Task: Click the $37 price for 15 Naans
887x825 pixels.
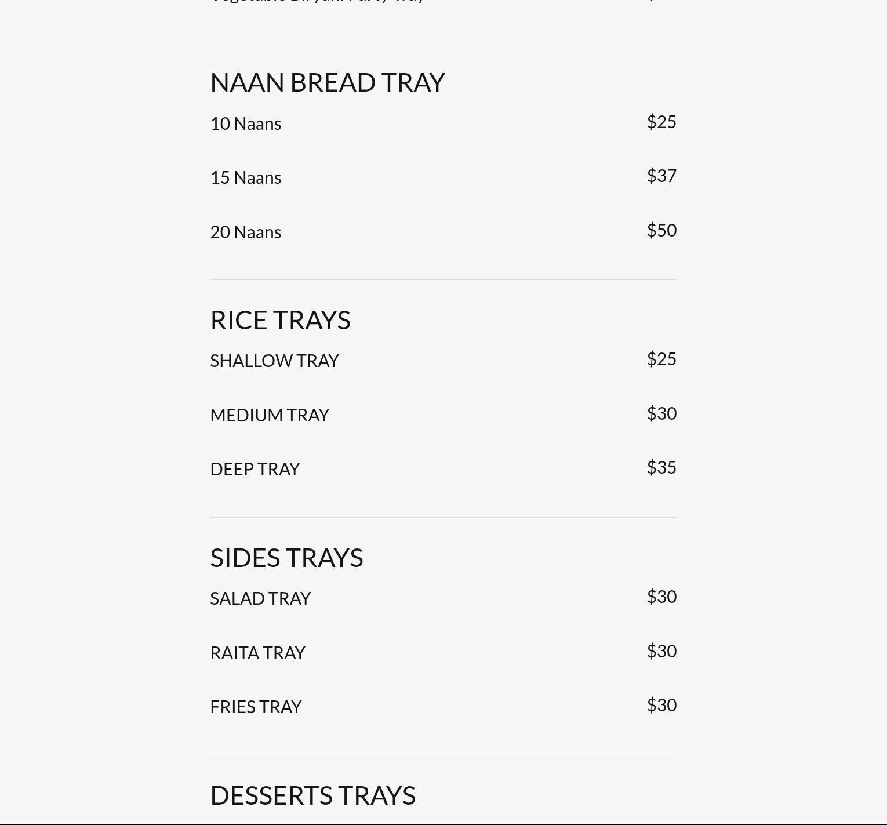Action: pyautogui.click(x=661, y=176)
